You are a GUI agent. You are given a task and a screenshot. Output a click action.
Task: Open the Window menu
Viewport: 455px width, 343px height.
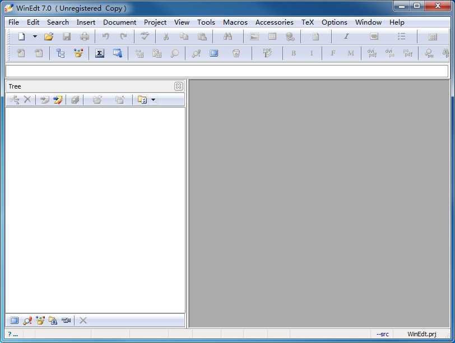pos(368,22)
